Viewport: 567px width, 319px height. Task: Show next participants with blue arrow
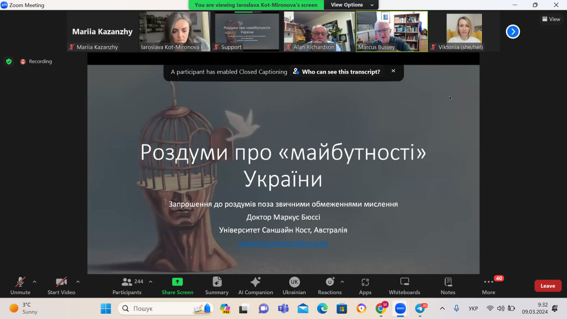click(x=513, y=31)
